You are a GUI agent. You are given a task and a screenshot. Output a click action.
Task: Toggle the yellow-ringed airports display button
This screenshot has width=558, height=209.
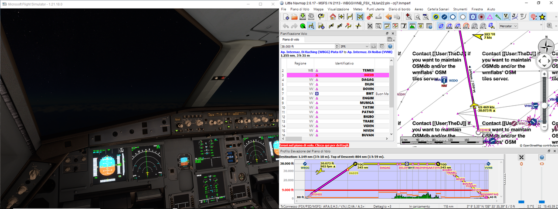(436, 17)
